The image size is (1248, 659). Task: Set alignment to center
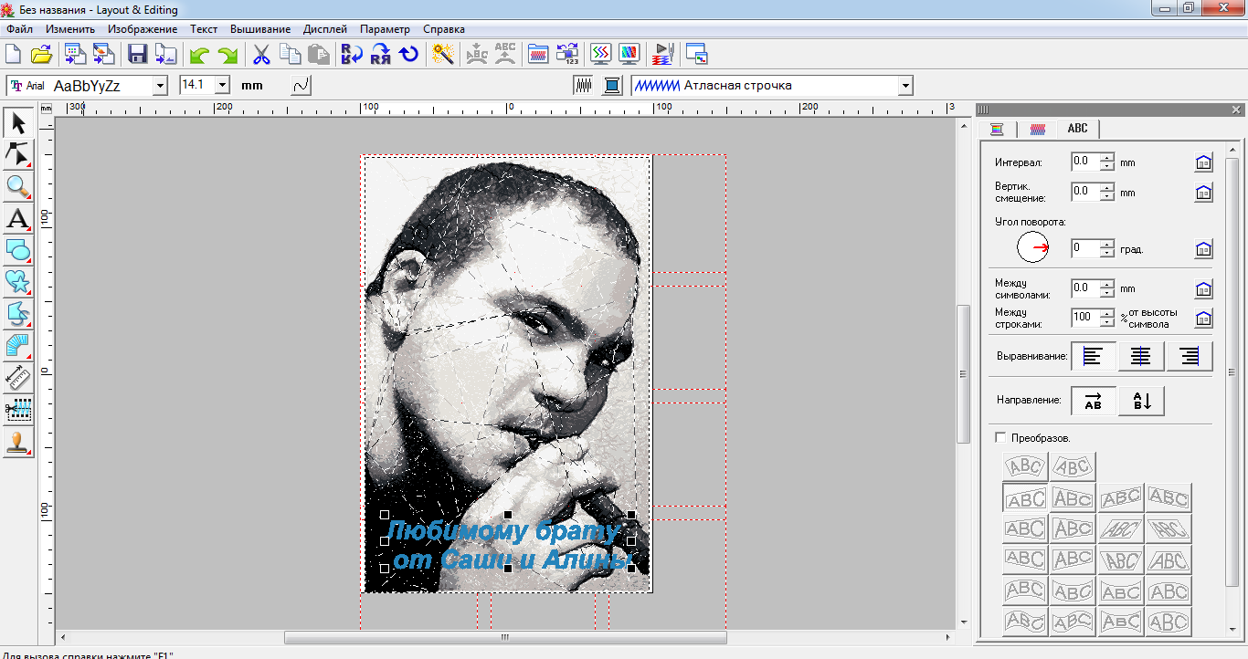click(1140, 356)
